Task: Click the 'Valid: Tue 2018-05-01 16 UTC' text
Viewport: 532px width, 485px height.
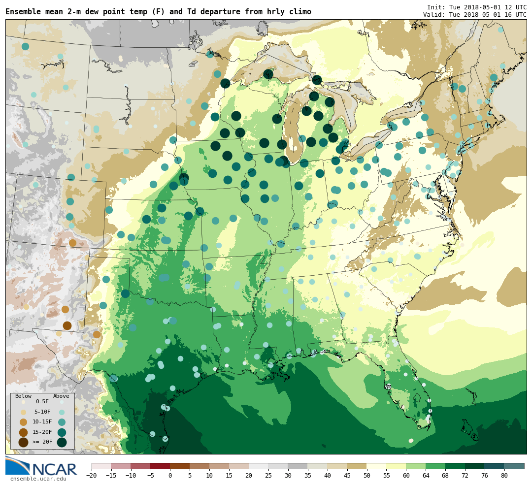Action: (x=475, y=15)
